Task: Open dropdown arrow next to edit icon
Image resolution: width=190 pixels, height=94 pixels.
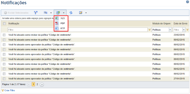Action: coord(86,13)
